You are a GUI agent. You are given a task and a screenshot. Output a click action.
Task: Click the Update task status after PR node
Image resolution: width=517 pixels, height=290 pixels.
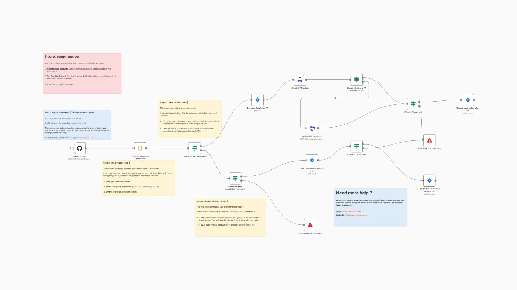coord(468,100)
